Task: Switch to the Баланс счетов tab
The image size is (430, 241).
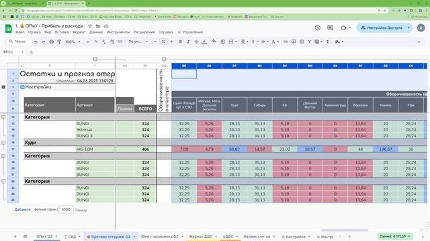Action: pyautogui.click(x=257, y=236)
